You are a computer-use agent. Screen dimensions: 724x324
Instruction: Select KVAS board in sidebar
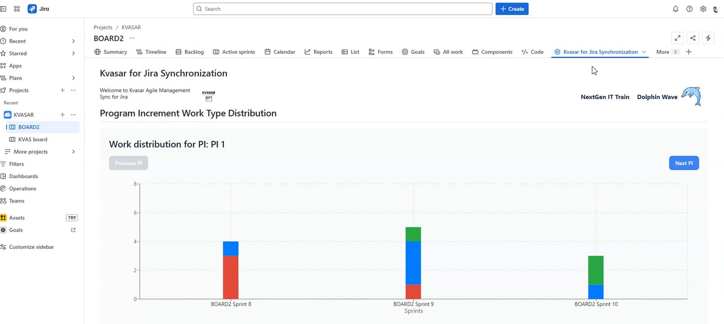[x=32, y=139]
